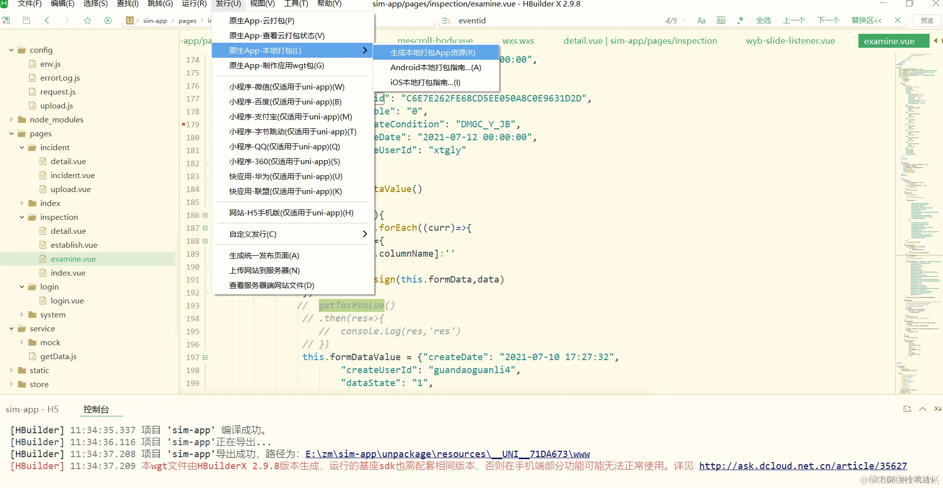The height and width of the screenshot is (488, 943).
Task: Choose Android本地打包指南 submenu item
Action: click(x=436, y=67)
